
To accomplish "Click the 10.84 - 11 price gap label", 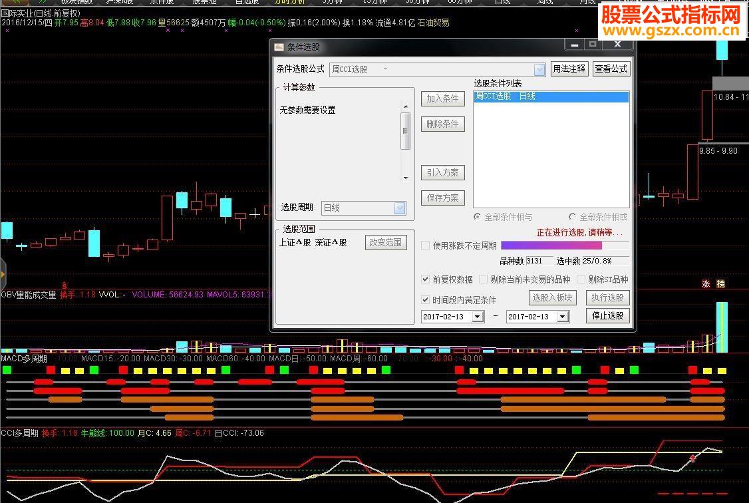I will (x=731, y=97).
